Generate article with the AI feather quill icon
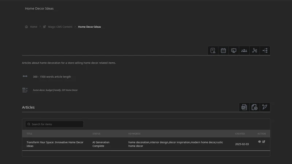The image size is (292, 164). tap(265, 107)
